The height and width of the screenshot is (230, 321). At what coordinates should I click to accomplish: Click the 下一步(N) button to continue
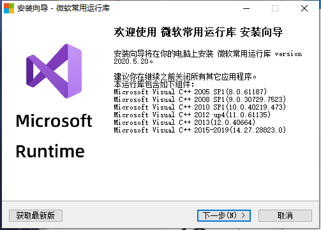coord(224,215)
